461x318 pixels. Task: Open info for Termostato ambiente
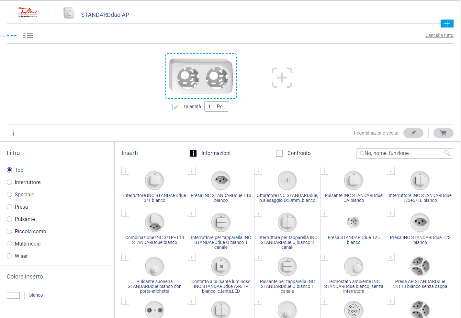324,257
